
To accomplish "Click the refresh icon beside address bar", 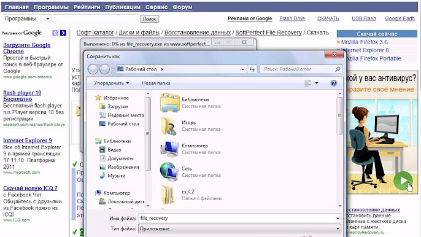I will (252, 69).
